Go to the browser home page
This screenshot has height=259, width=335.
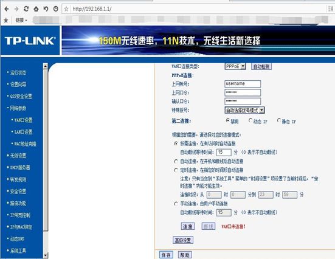pos(36,9)
